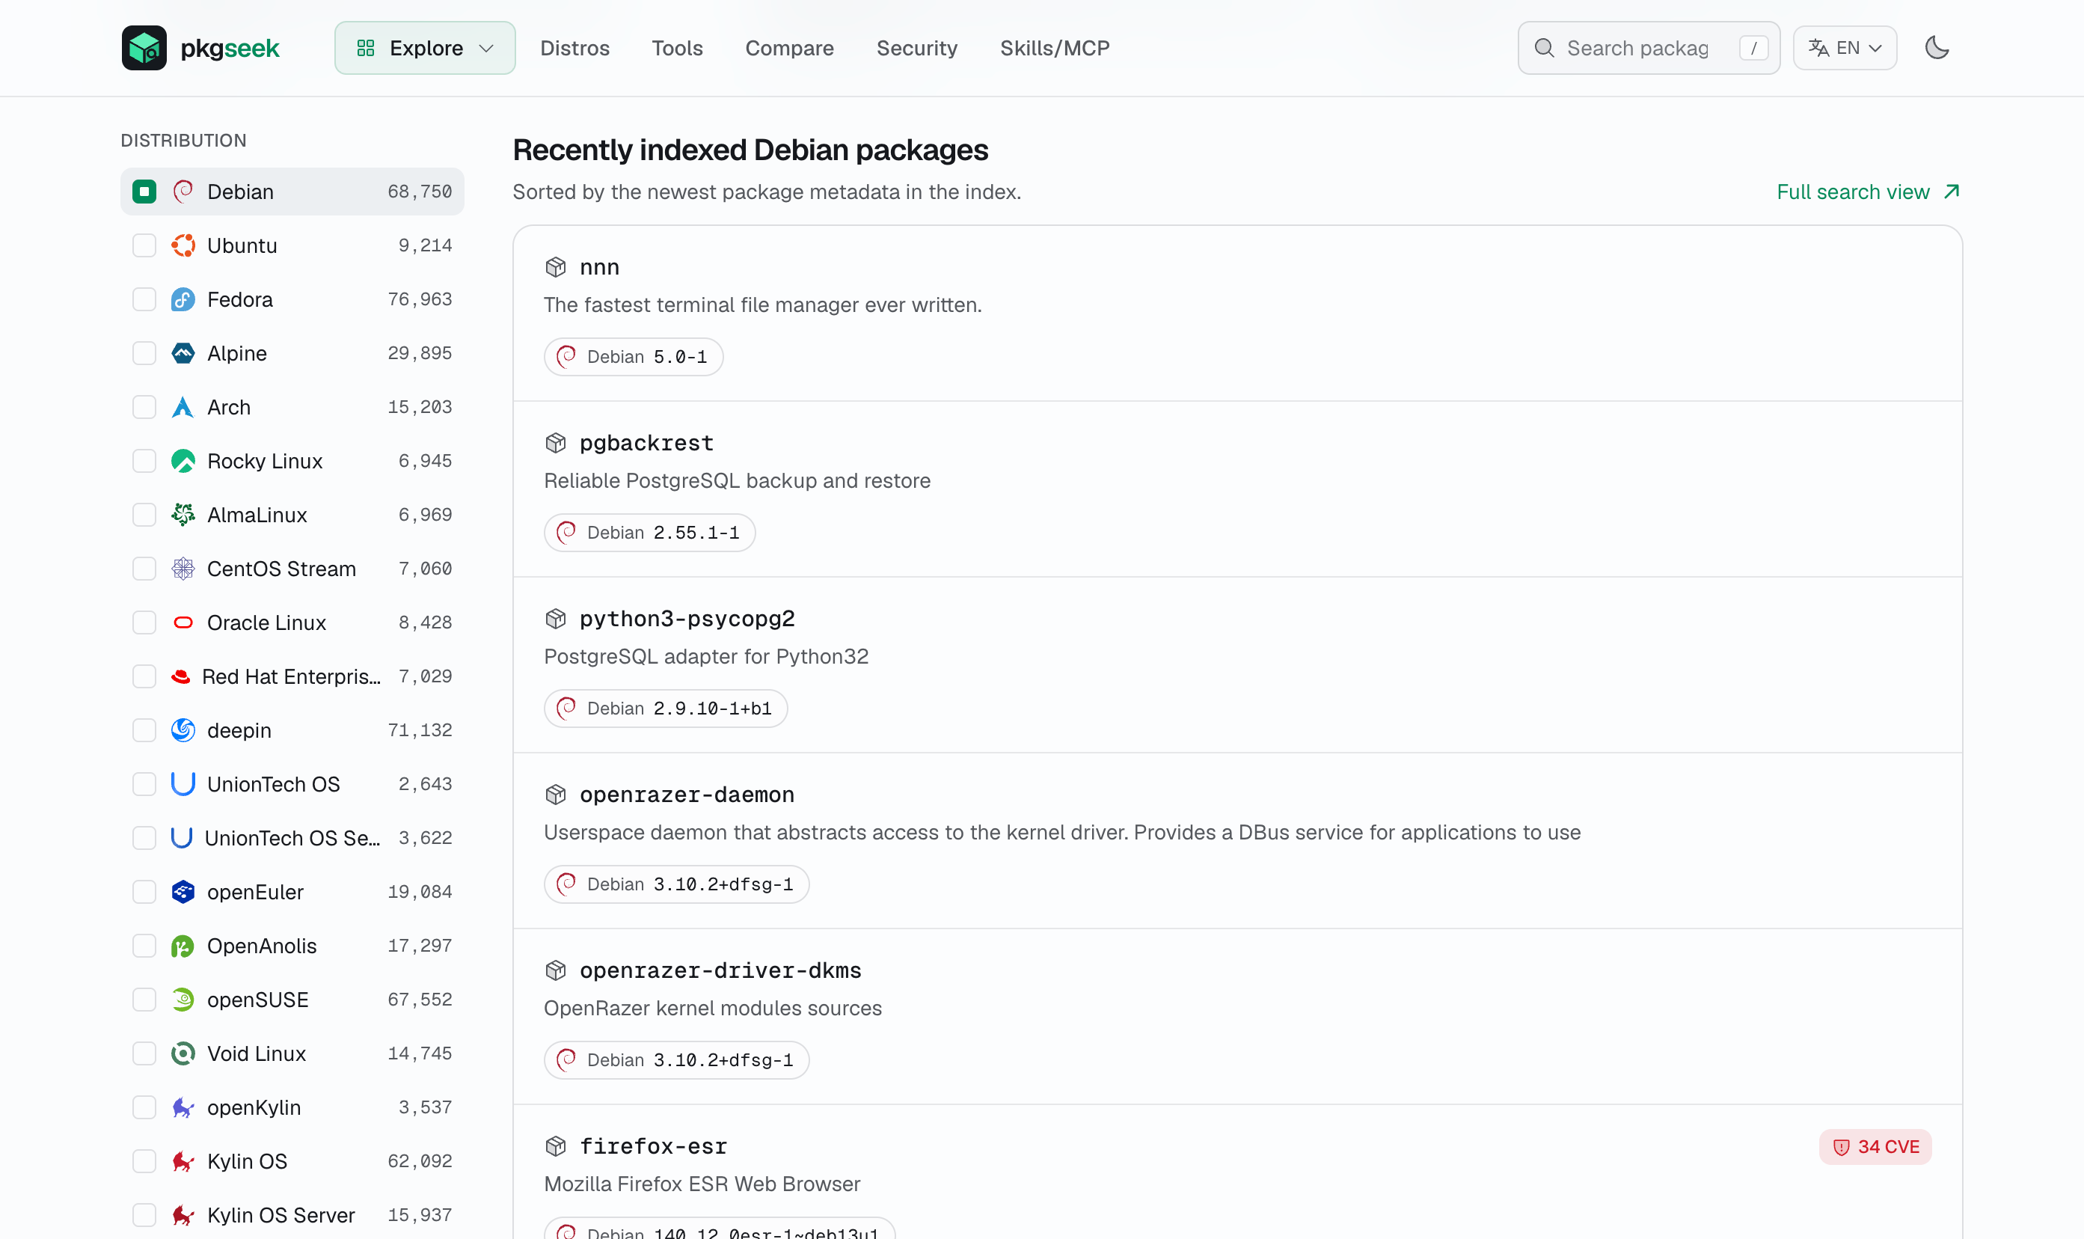Click the Debian 2.55.1-1 version badge
2084x1239 pixels.
[649, 533]
